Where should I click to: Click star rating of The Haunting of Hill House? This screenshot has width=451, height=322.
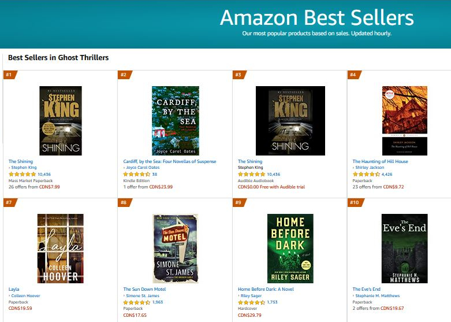(366, 174)
